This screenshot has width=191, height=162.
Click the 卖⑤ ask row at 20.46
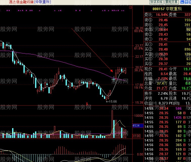click(168, 20)
